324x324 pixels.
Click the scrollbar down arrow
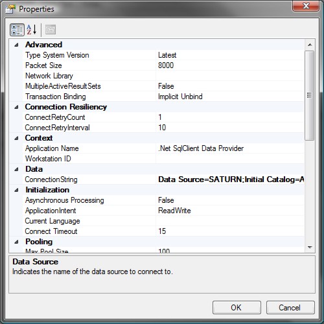click(x=310, y=248)
